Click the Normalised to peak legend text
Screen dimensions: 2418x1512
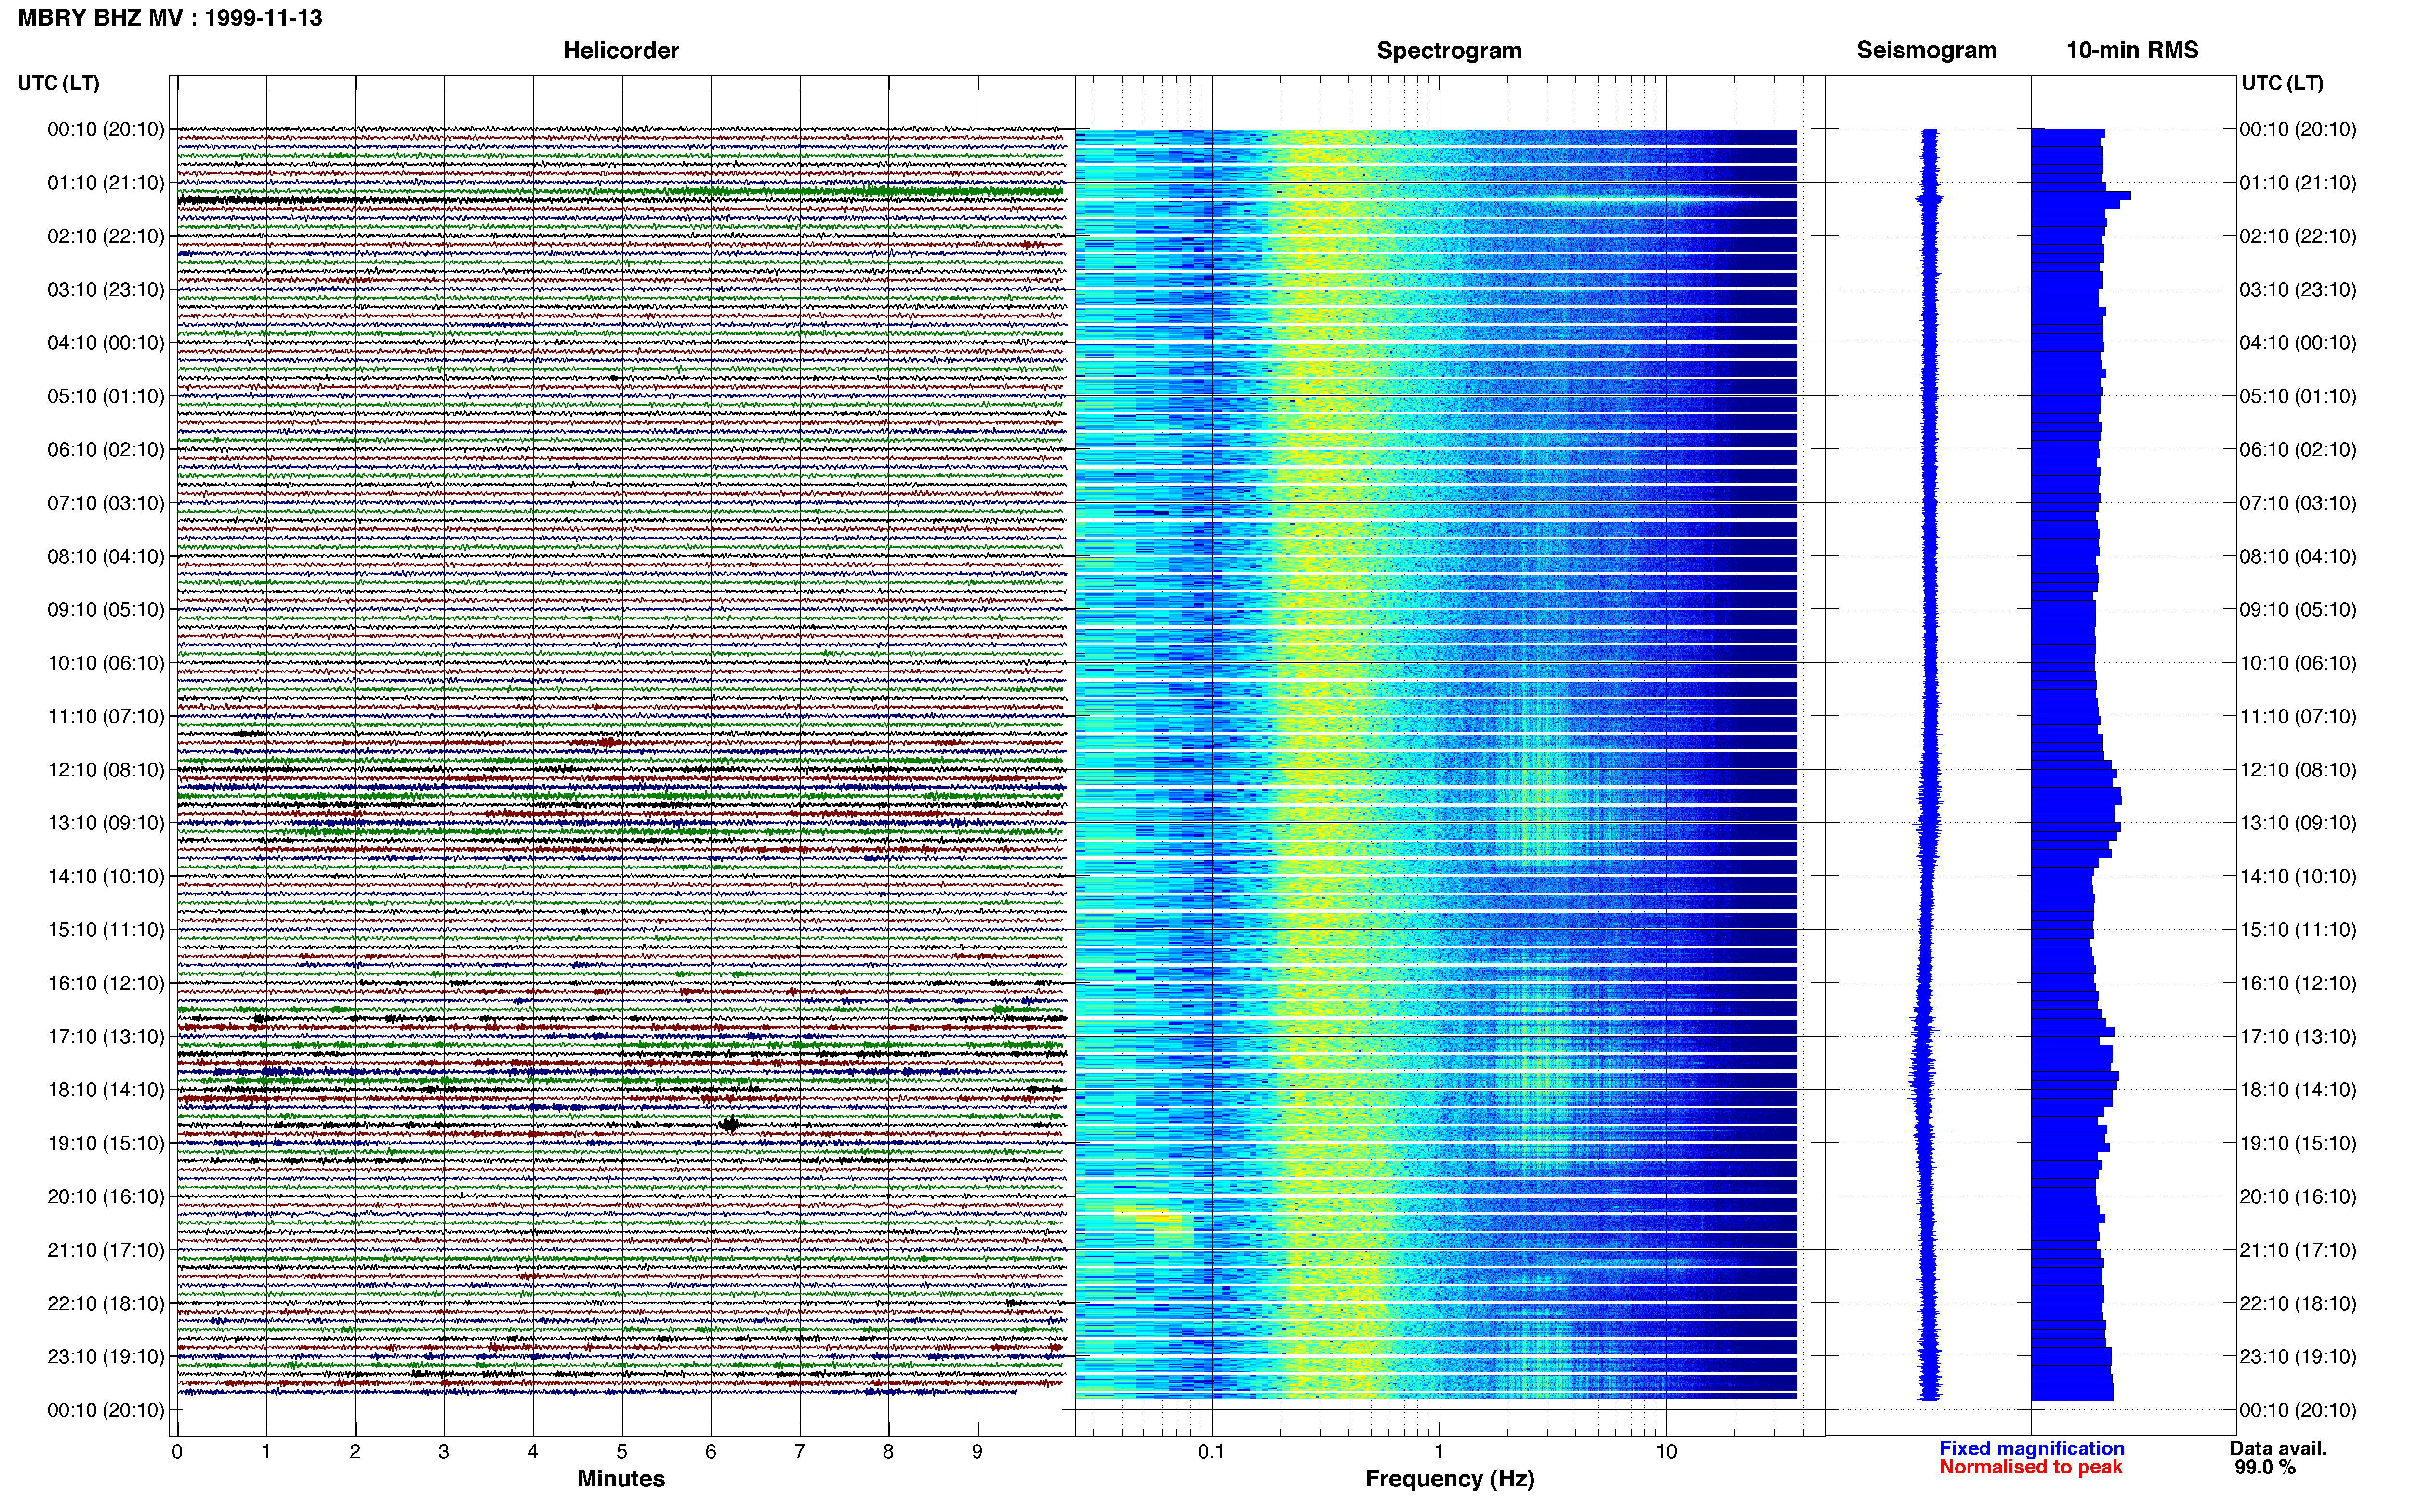click(2030, 1467)
